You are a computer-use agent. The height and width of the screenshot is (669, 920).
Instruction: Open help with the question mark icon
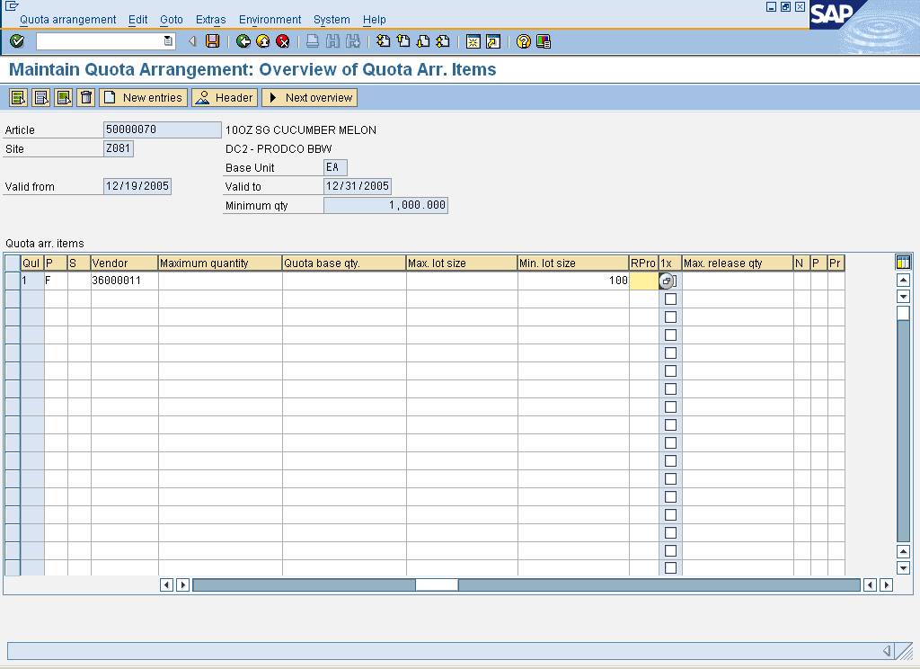point(524,41)
